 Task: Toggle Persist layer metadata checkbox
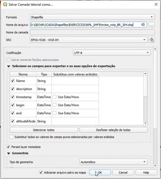8,147
